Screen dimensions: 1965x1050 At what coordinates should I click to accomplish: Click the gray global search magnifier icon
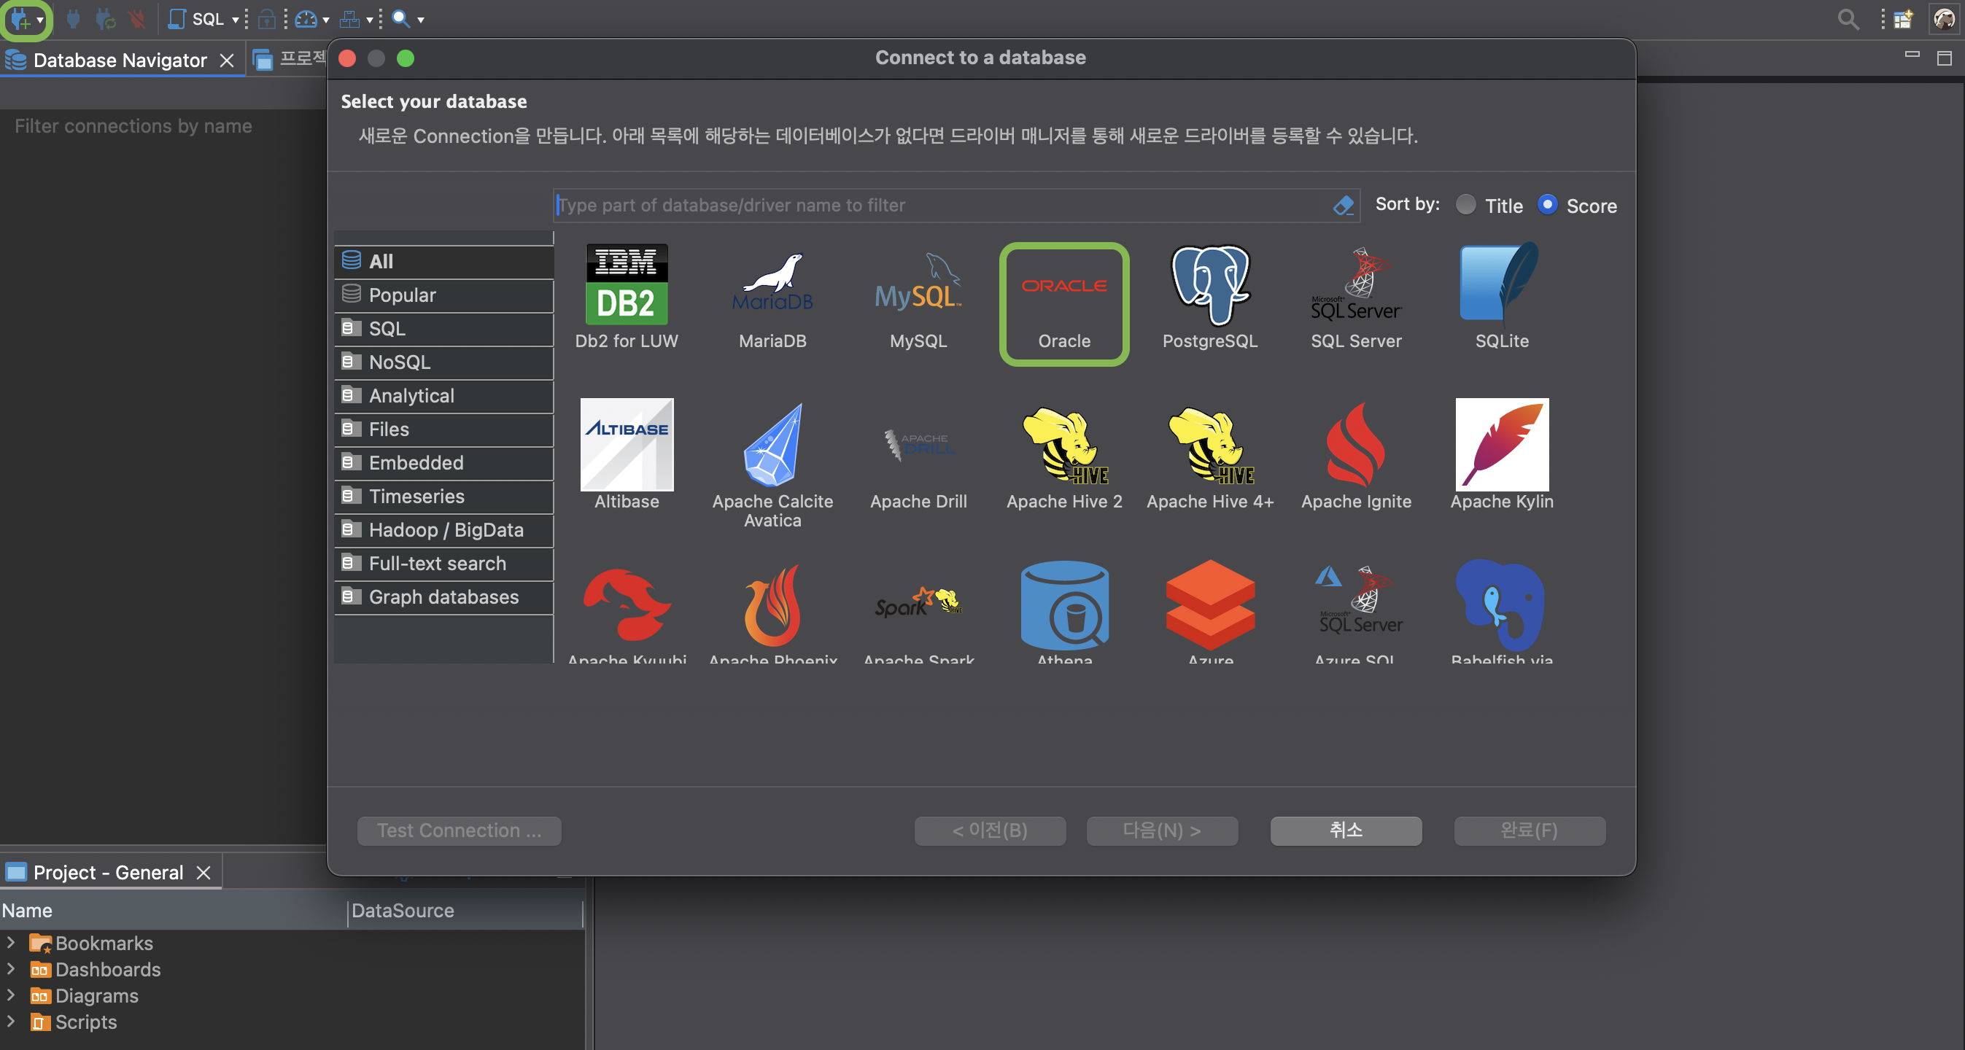pyautogui.click(x=1848, y=19)
